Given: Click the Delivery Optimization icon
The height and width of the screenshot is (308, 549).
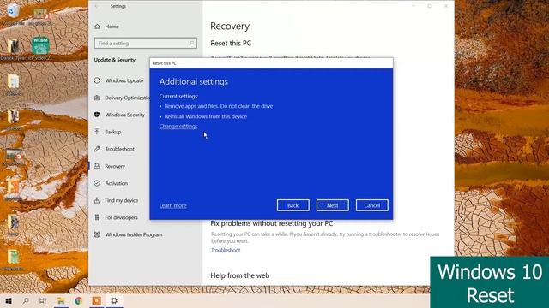Looking at the screenshot, I should click(97, 98).
